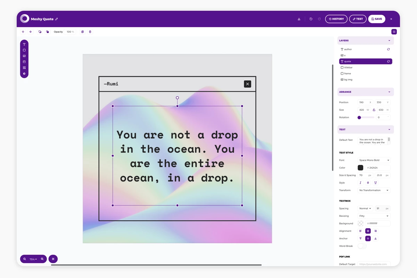The image size is (417, 278).
Task: Redo the last action
Action: (x=319, y=19)
